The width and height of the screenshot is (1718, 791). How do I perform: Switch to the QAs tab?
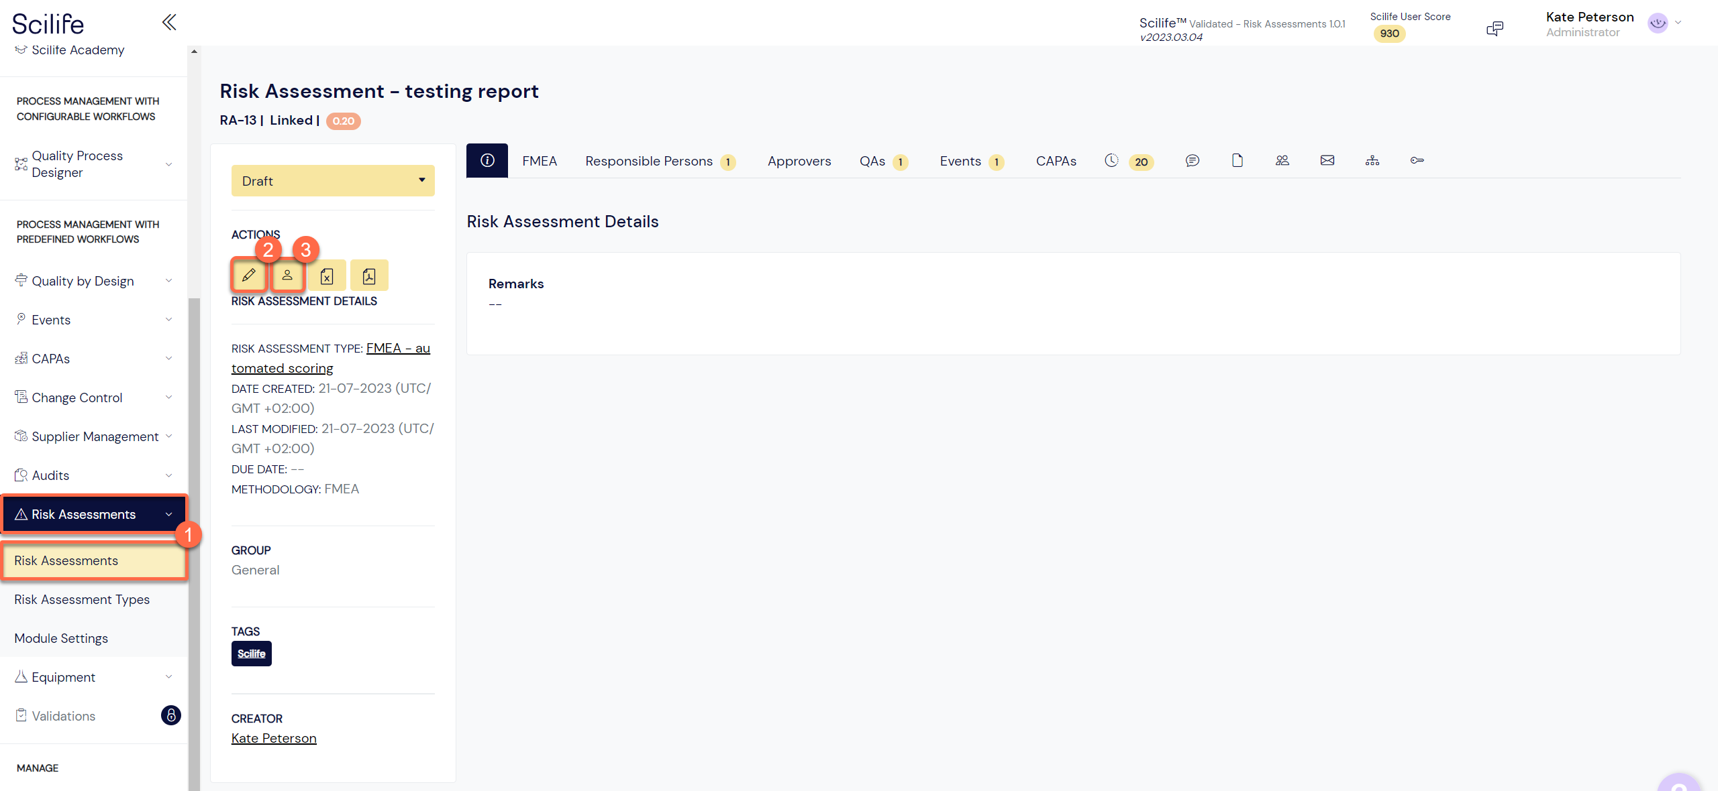[x=883, y=161]
